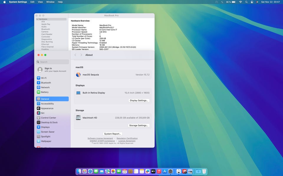Open the Music app in the Dock
283x176 pixels.
coord(159,171)
